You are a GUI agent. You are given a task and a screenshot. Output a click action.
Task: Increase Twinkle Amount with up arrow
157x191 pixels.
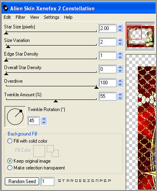[120, 94]
